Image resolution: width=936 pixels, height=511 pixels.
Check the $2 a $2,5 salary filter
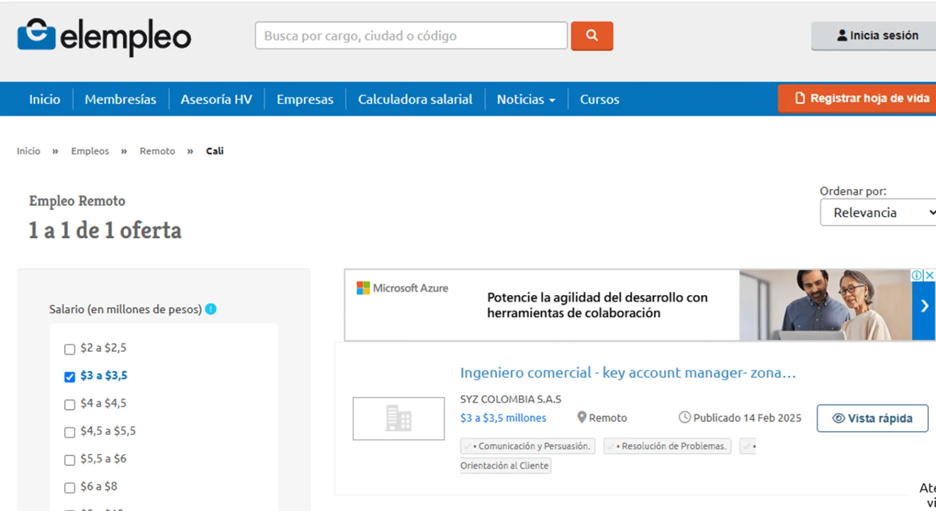pyautogui.click(x=70, y=349)
